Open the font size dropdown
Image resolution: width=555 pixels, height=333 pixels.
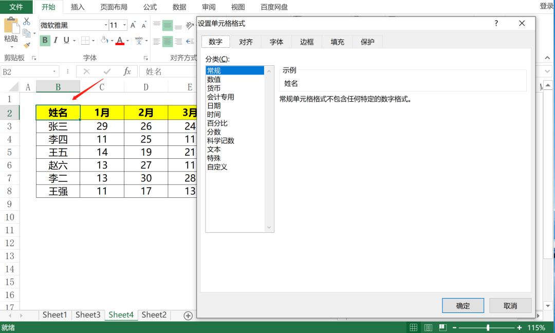[x=123, y=25]
